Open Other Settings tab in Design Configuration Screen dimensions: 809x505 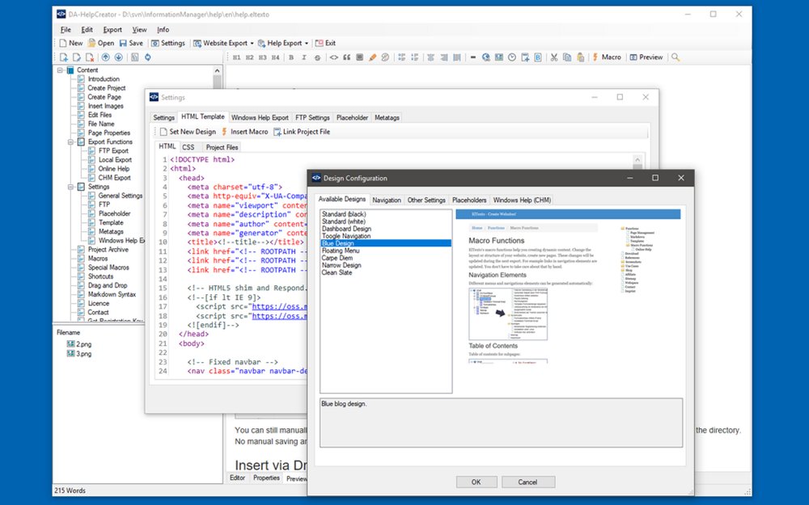[x=426, y=200]
